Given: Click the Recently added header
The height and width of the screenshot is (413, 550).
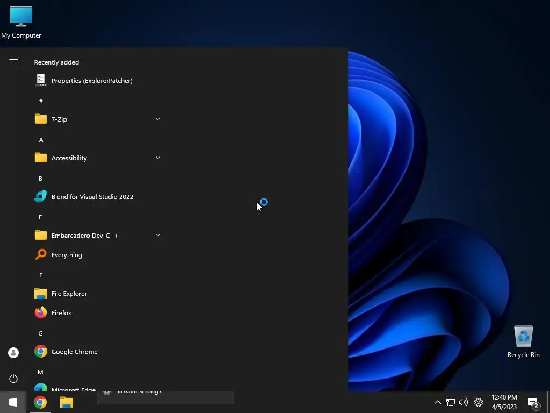Looking at the screenshot, I should pyautogui.click(x=56, y=62).
